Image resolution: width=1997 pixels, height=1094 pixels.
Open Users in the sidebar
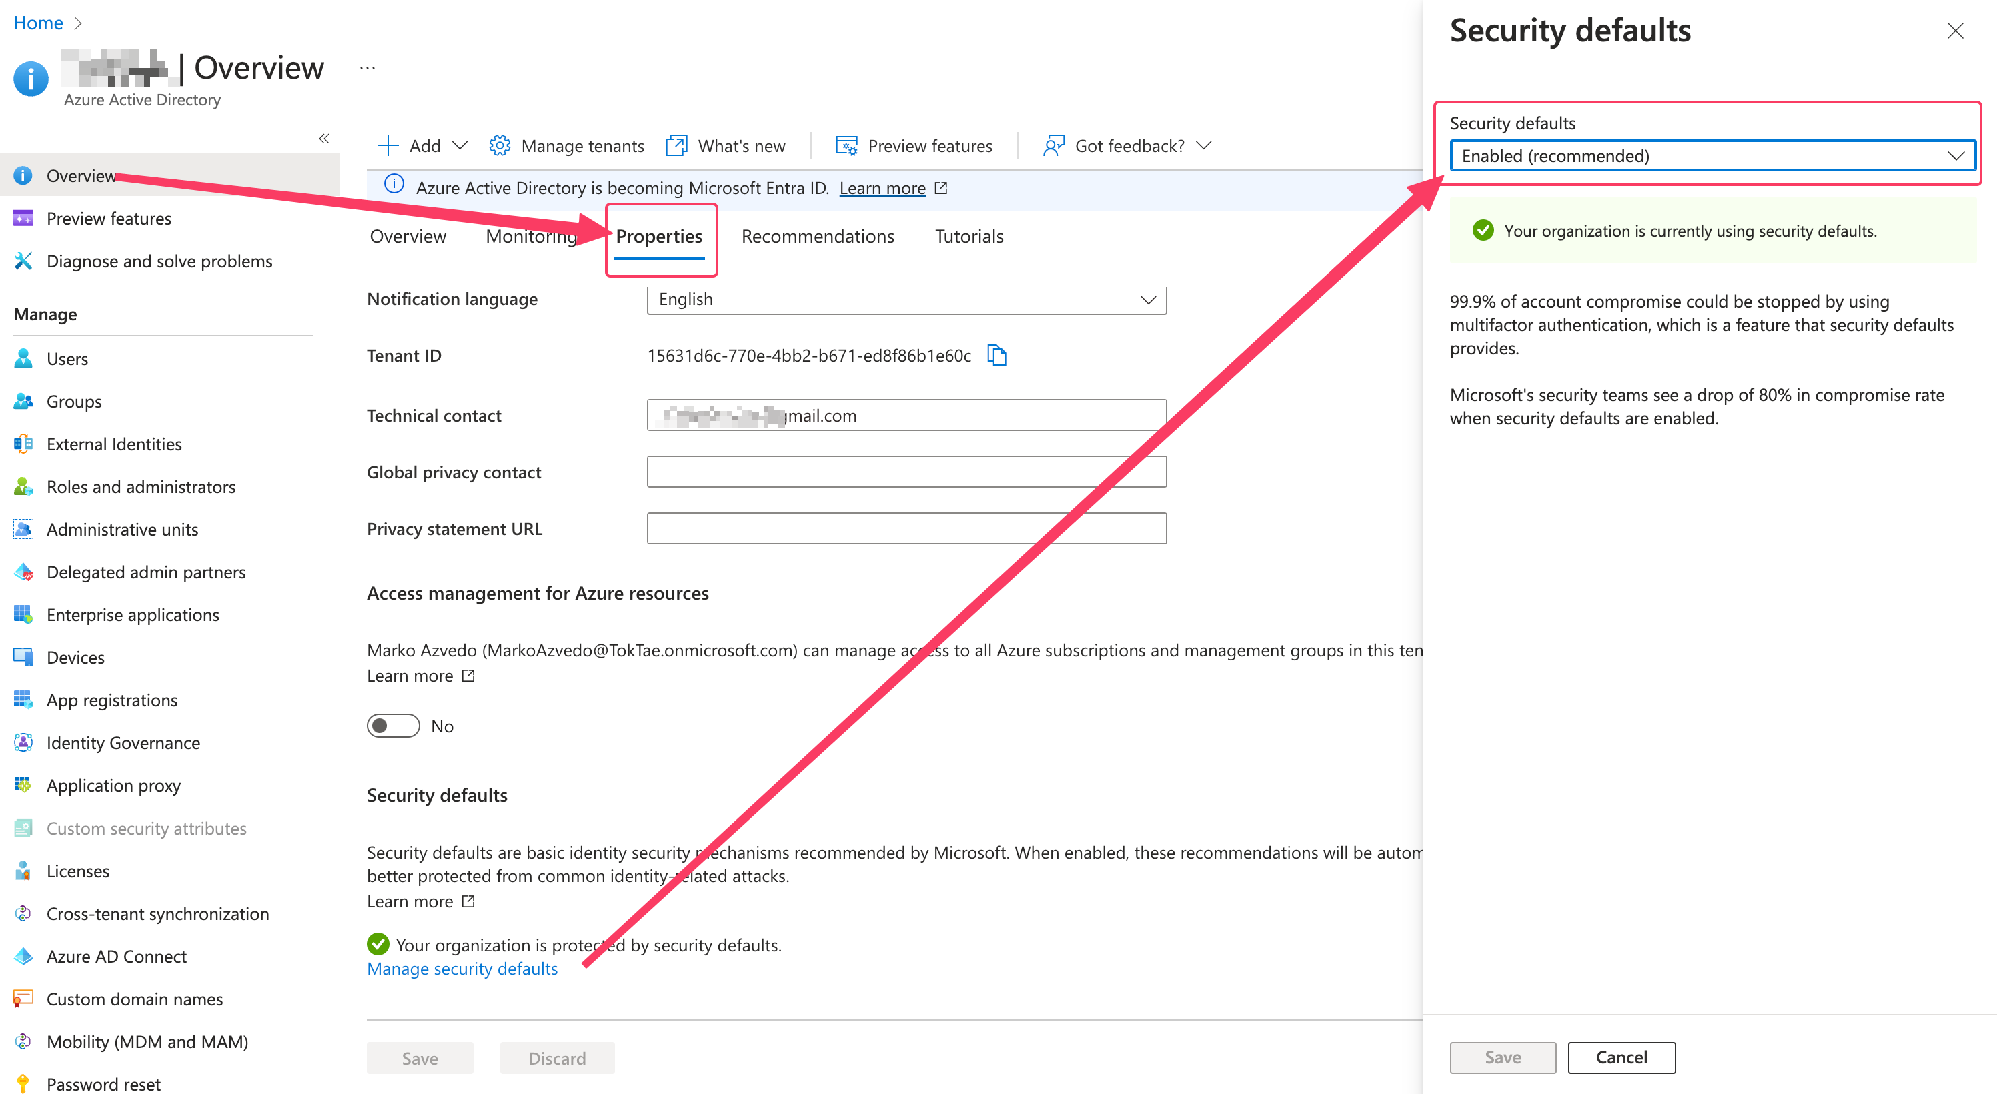(x=66, y=358)
